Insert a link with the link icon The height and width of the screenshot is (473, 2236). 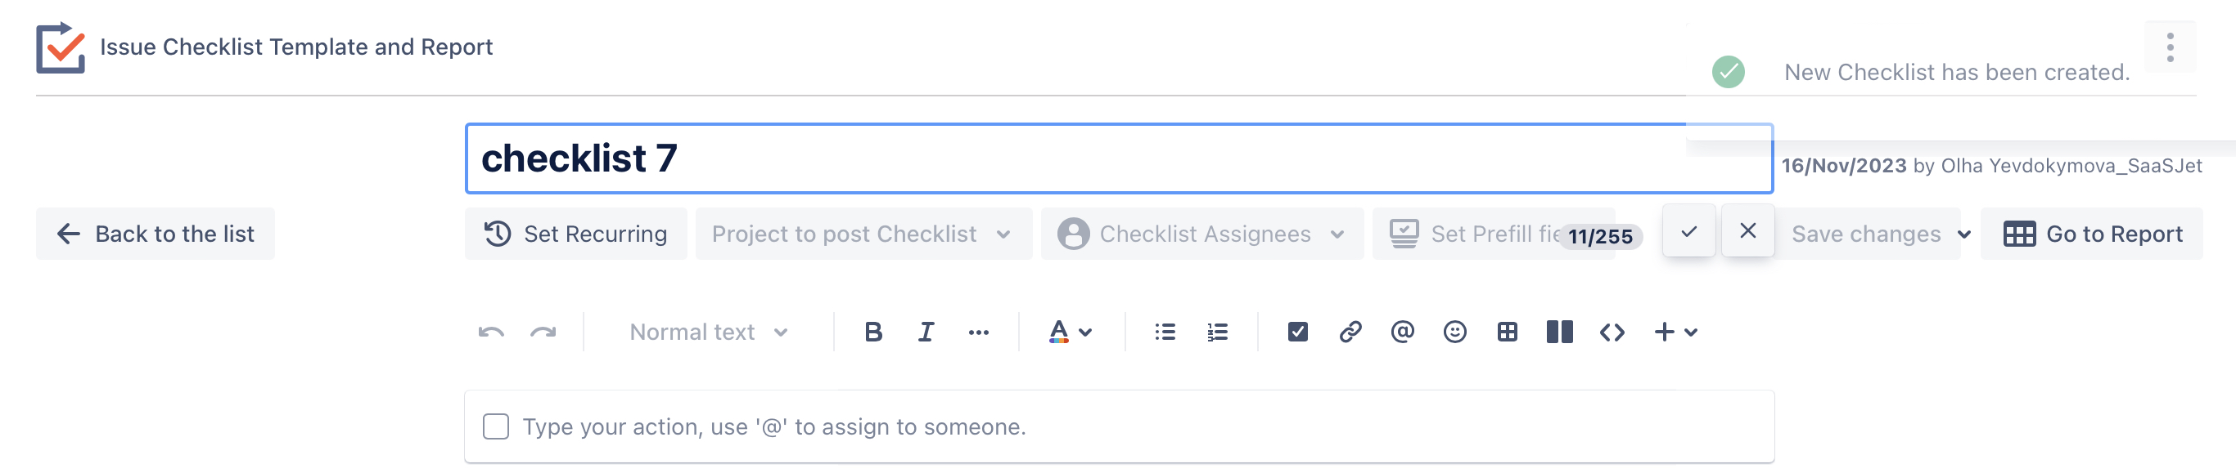tap(1350, 332)
